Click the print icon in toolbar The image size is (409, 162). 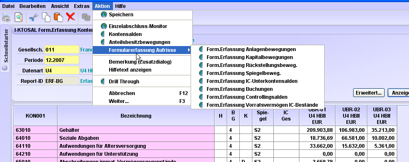tap(6, 18)
